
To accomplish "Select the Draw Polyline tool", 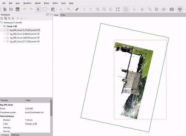I will click(x=69, y=9).
